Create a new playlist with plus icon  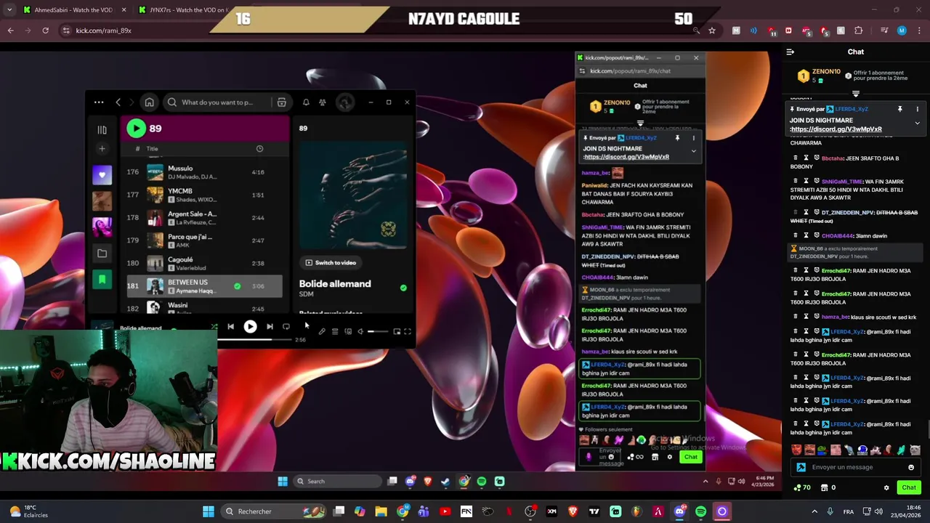(x=102, y=149)
